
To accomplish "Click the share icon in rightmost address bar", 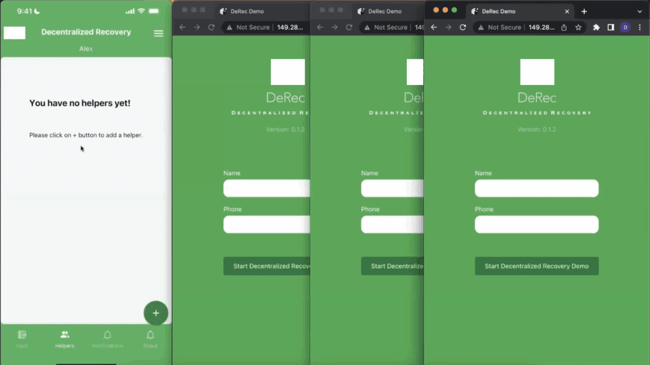I will click(x=564, y=27).
